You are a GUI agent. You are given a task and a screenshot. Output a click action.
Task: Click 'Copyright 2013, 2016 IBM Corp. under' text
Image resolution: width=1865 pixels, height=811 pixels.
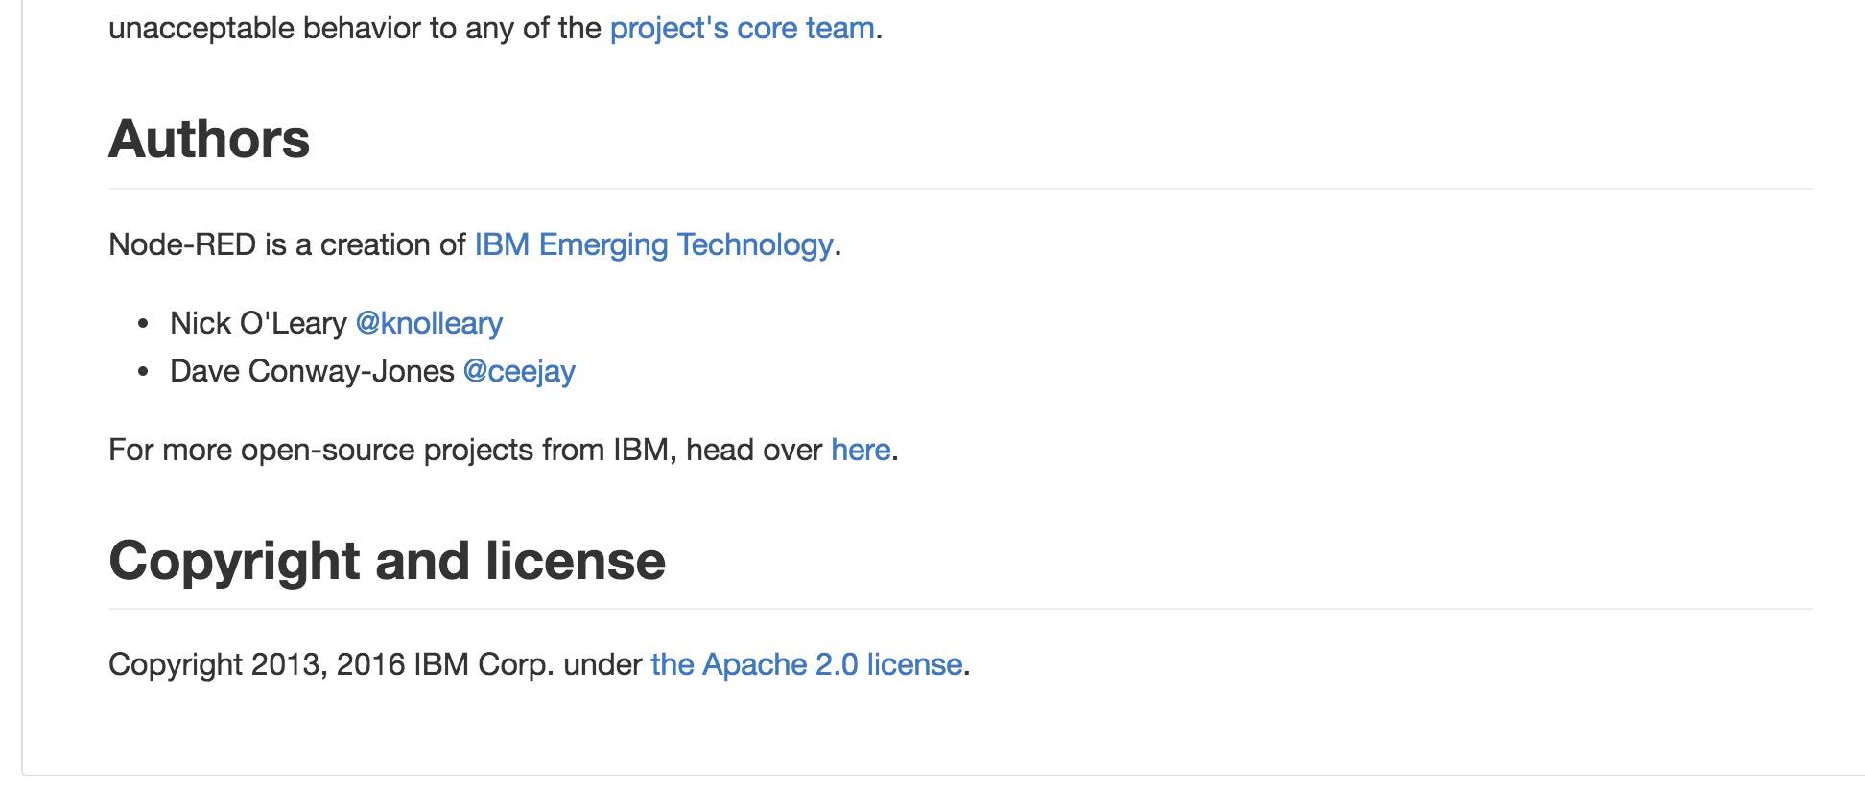[375, 664]
